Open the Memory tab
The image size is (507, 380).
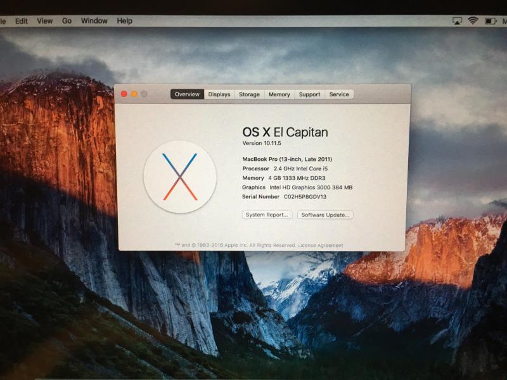279,94
